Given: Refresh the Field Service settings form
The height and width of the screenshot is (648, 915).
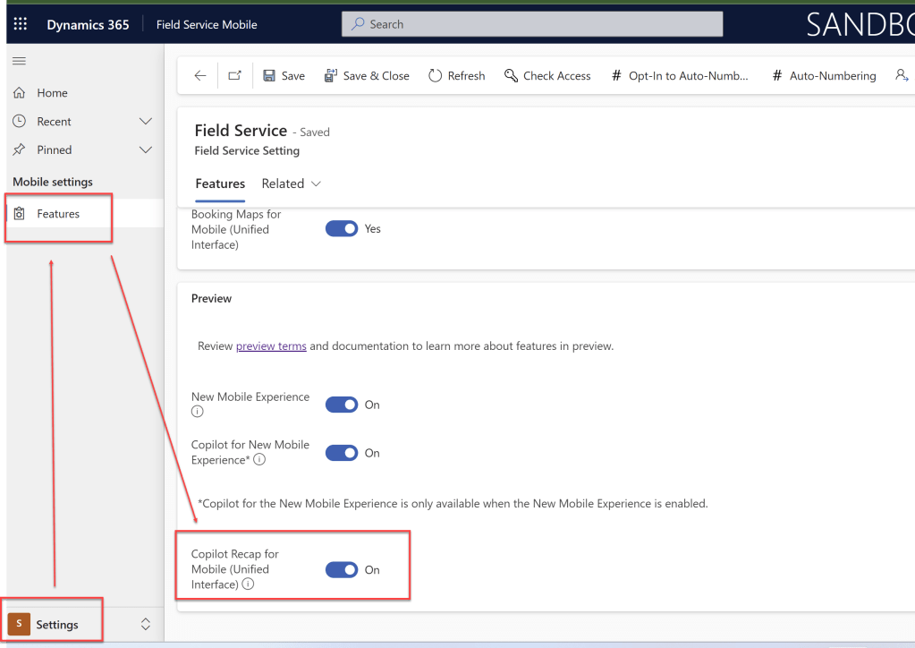Looking at the screenshot, I should point(456,76).
